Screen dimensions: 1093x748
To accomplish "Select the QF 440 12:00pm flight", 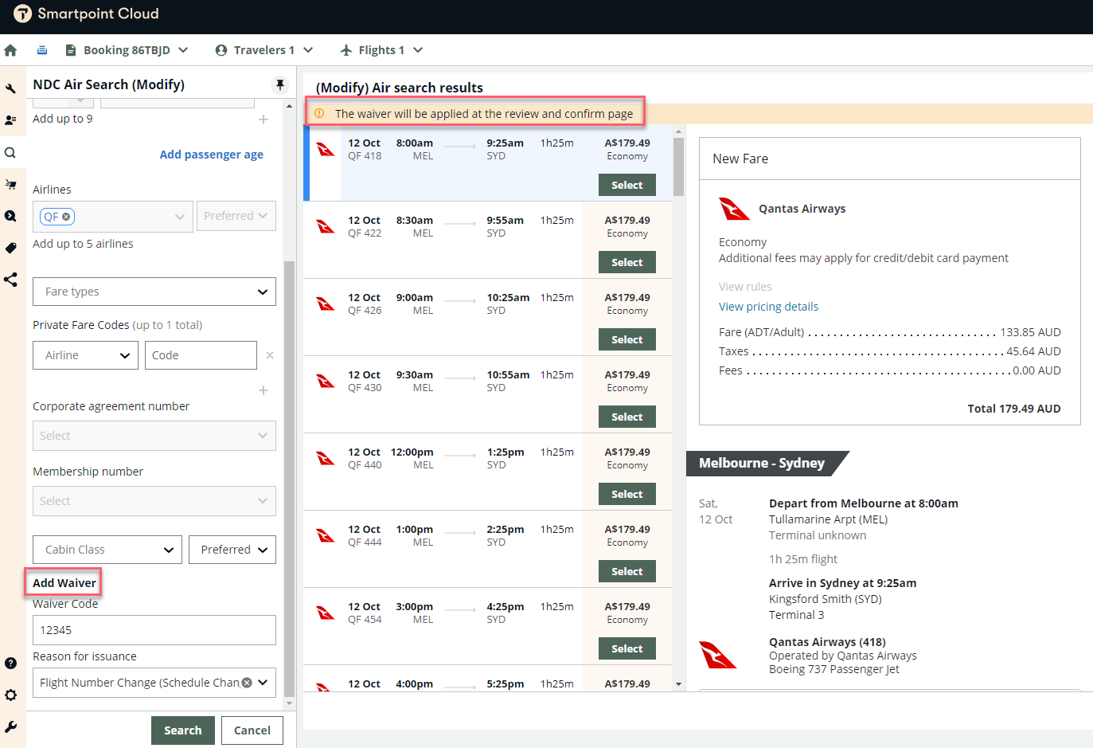I will click(627, 494).
